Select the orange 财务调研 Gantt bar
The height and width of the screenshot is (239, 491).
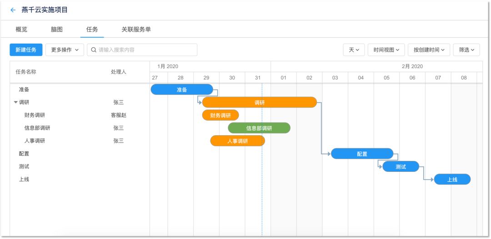(220, 115)
